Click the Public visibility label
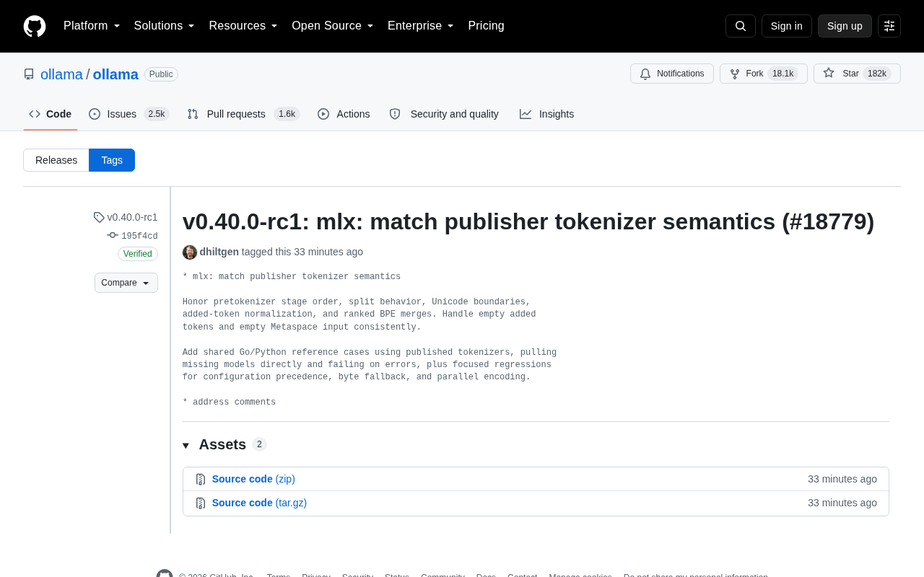This screenshot has height=577, width=924. [161, 74]
